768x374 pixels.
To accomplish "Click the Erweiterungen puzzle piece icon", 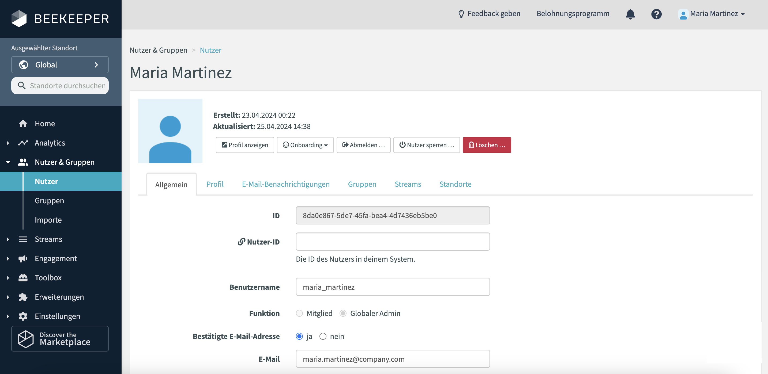I will point(23,297).
